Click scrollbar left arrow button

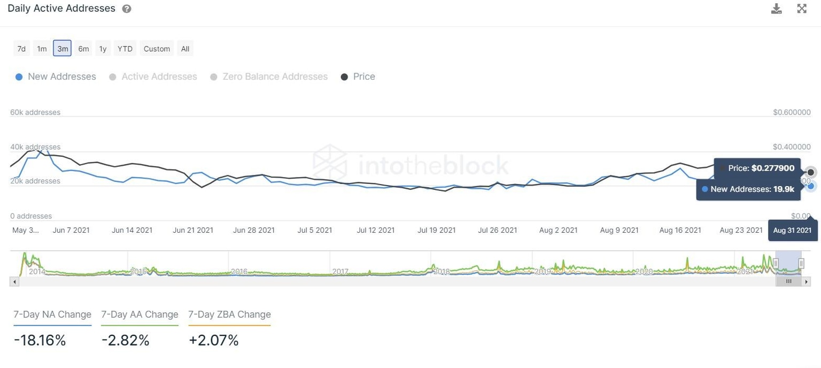coord(14,281)
